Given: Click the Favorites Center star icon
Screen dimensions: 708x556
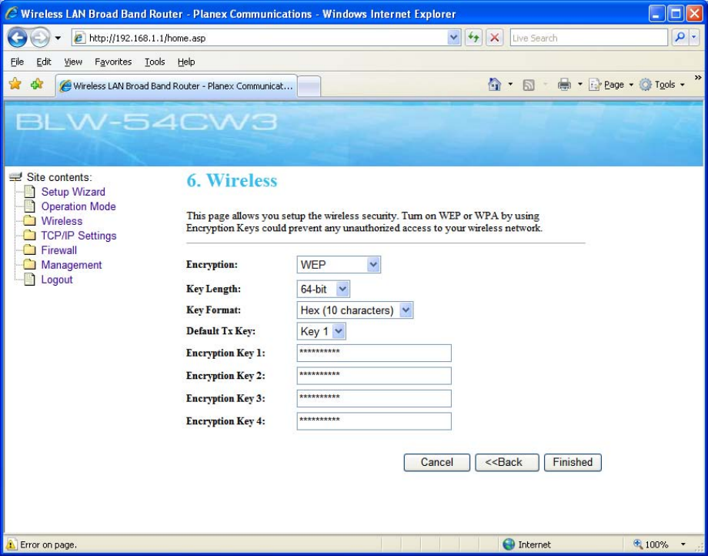Looking at the screenshot, I should click(x=15, y=84).
